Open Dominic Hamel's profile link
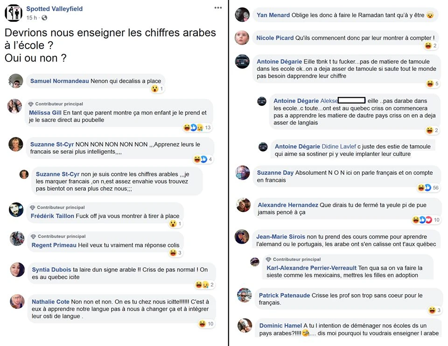Screen dimensions: 448x346 [280, 326]
